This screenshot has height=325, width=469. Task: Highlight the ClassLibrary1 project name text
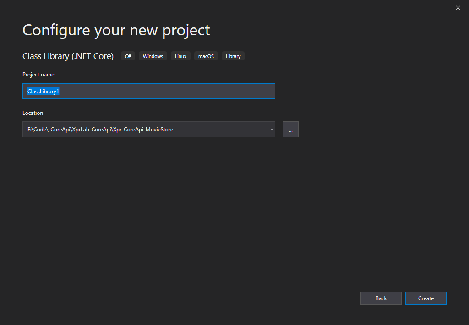(x=43, y=91)
